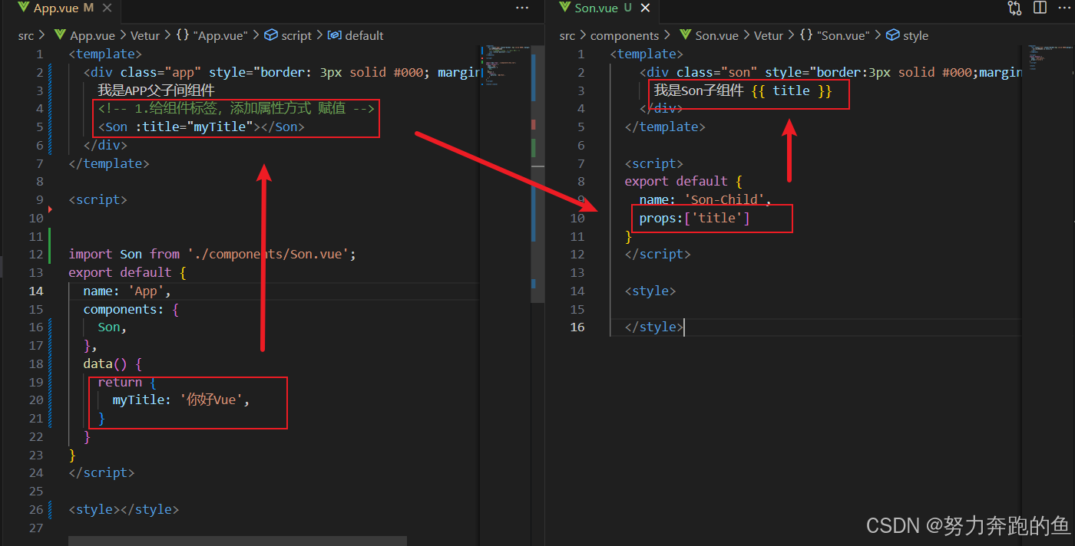Click the closing </style> tag in Son.vue
Viewport: 1075px width, 546px height.
654,327
